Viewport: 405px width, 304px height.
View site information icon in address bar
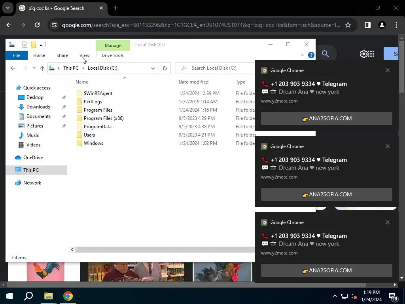click(54, 25)
